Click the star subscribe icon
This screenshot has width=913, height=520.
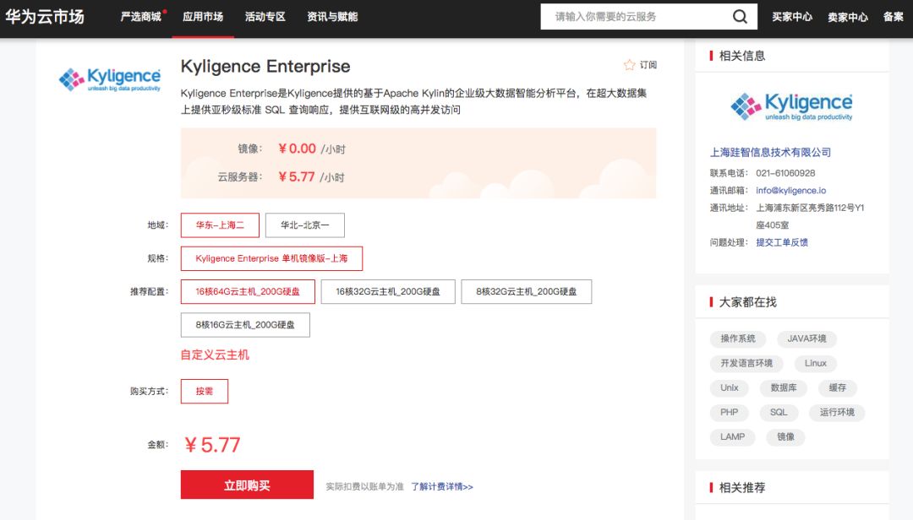pos(630,64)
